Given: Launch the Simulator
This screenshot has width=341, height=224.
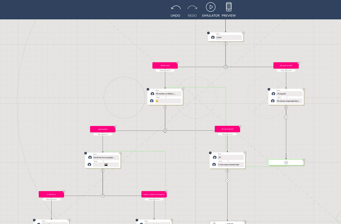Looking at the screenshot, I should tap(210, 10).
